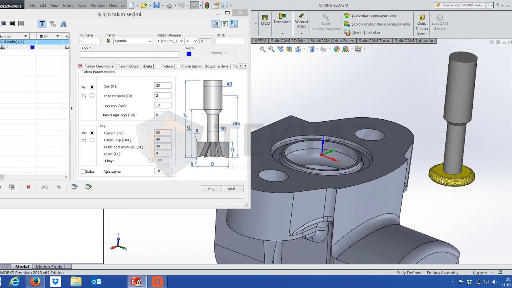Image resolution: width=512 pixels, height=288 pixels.
Task: Open Dropbox from the taskbar
Action: [55, 282]
